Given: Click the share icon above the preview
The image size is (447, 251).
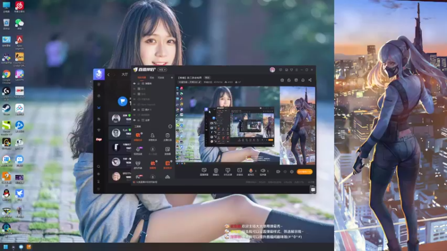Looking at the screenshot, I should (x=310, y=80).
